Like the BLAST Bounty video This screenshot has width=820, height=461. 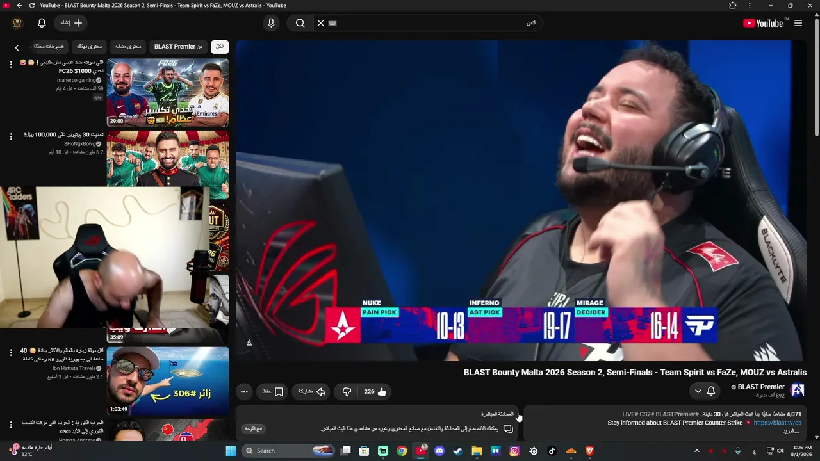tap(375, 392)
